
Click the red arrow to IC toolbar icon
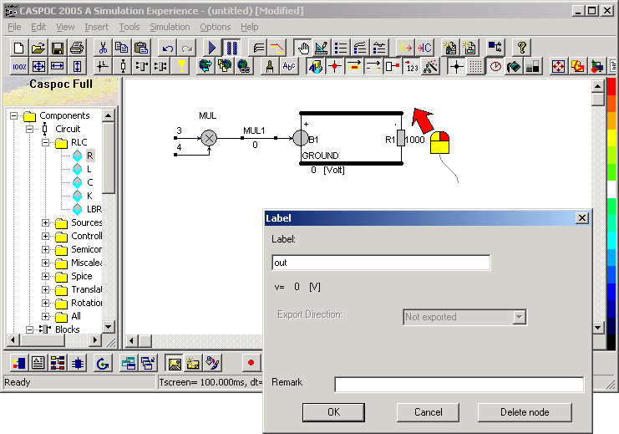424,48
